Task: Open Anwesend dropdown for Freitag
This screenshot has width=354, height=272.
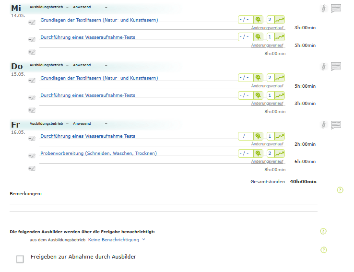Action: (90, 124)
